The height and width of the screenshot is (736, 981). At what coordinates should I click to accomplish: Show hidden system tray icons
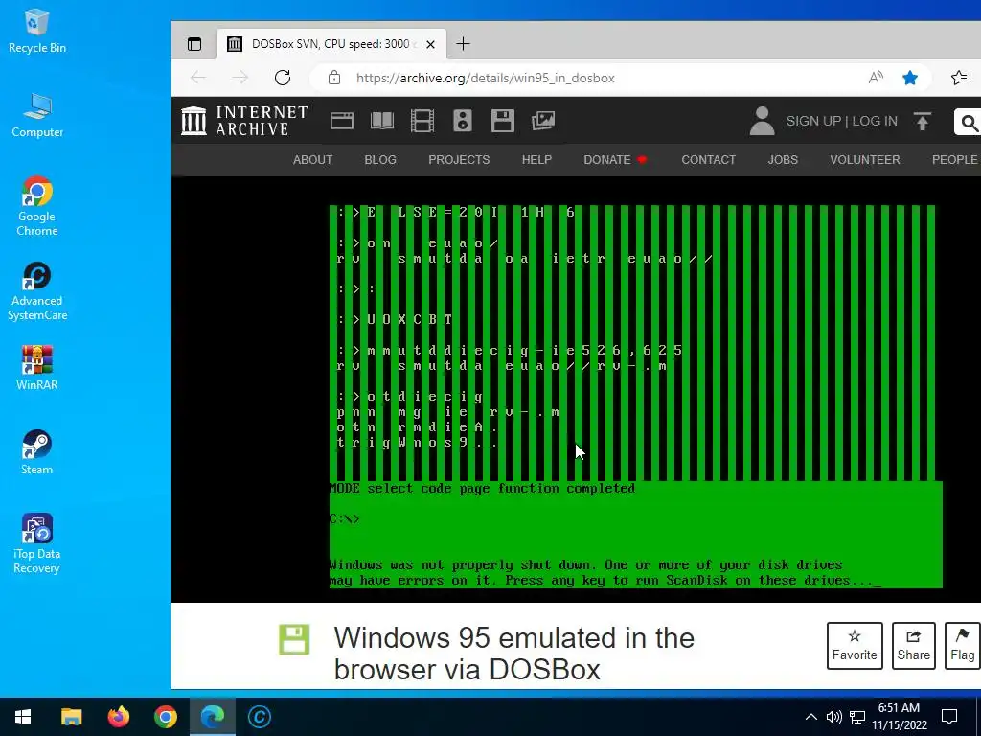810,717
